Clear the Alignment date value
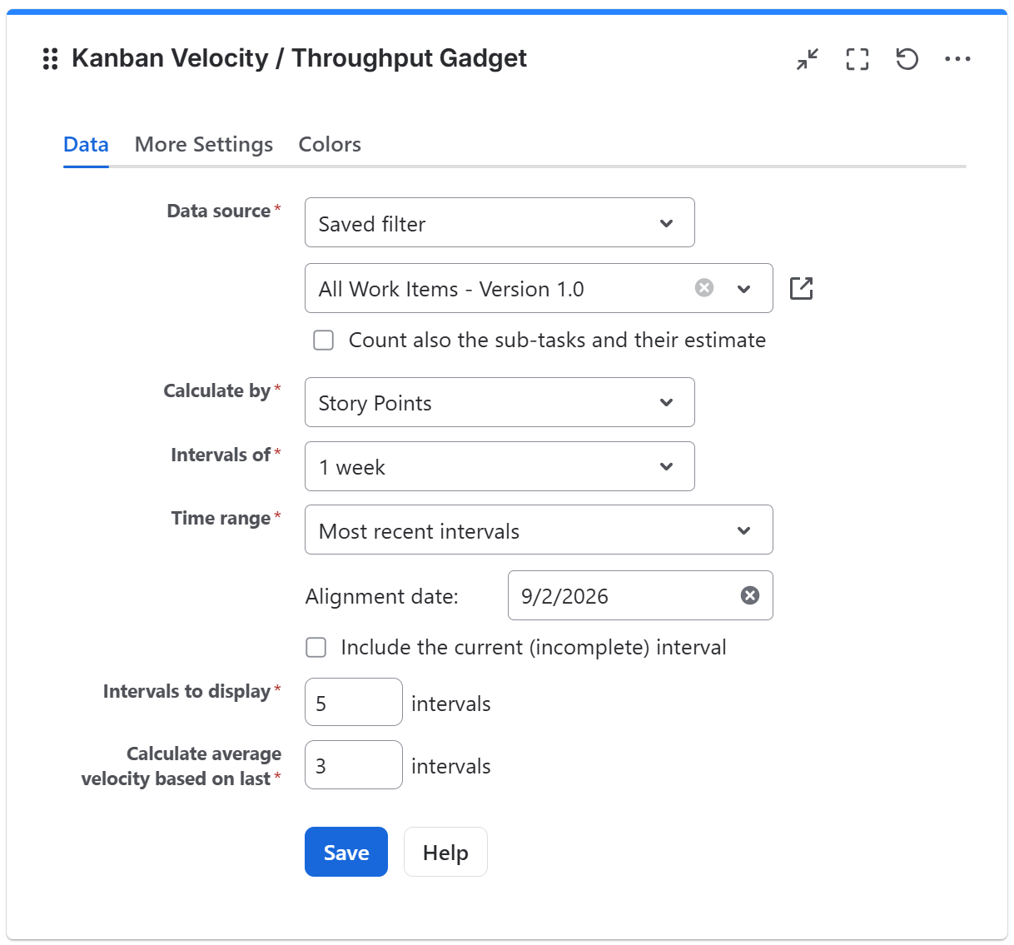 [750, 595]
